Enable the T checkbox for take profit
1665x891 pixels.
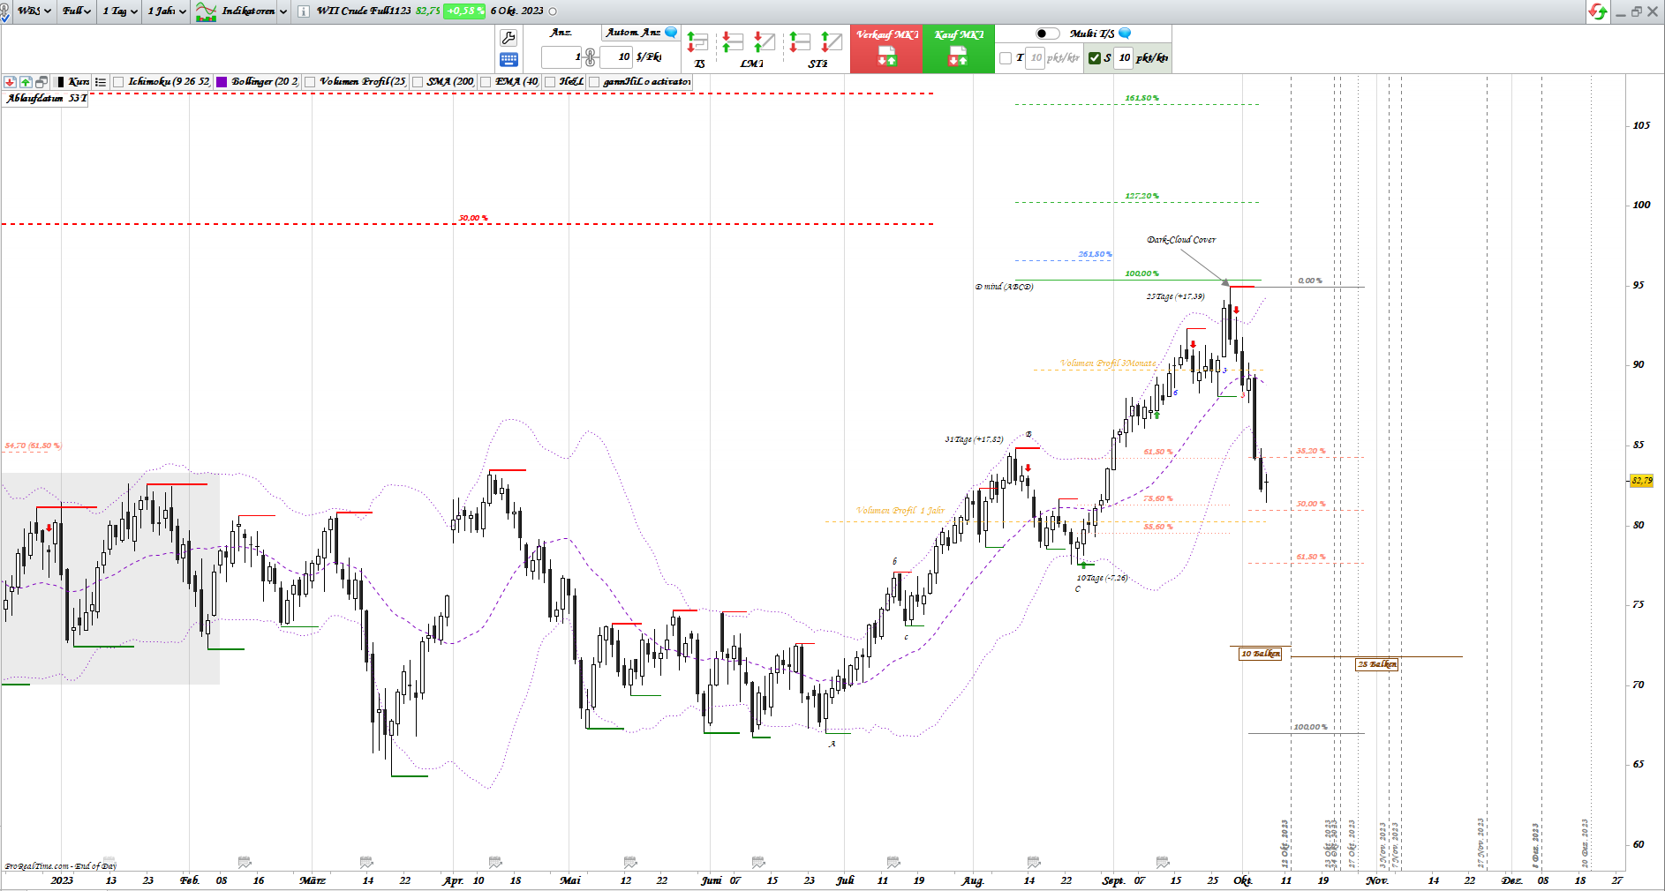coord(1006,58)
